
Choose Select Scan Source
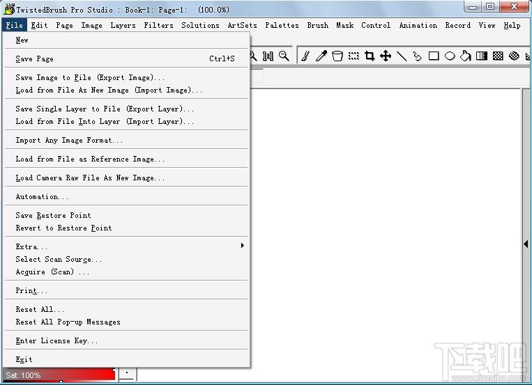coord(126,259)
